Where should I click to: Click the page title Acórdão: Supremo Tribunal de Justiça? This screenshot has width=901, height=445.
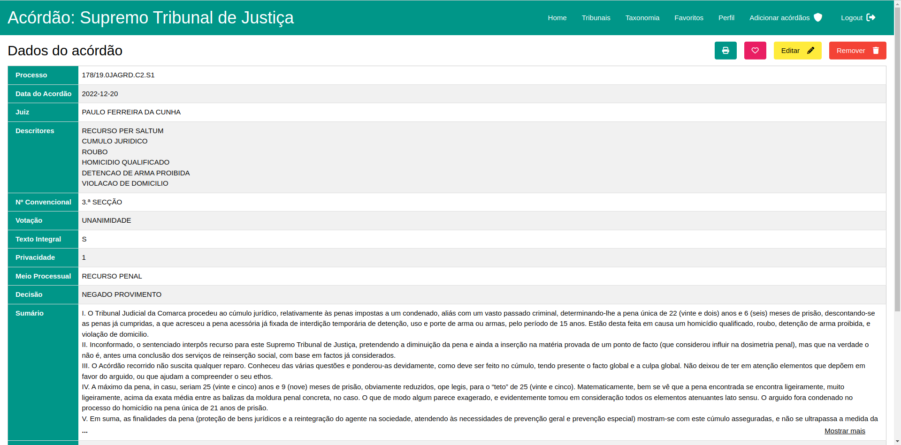click(151, 18)
